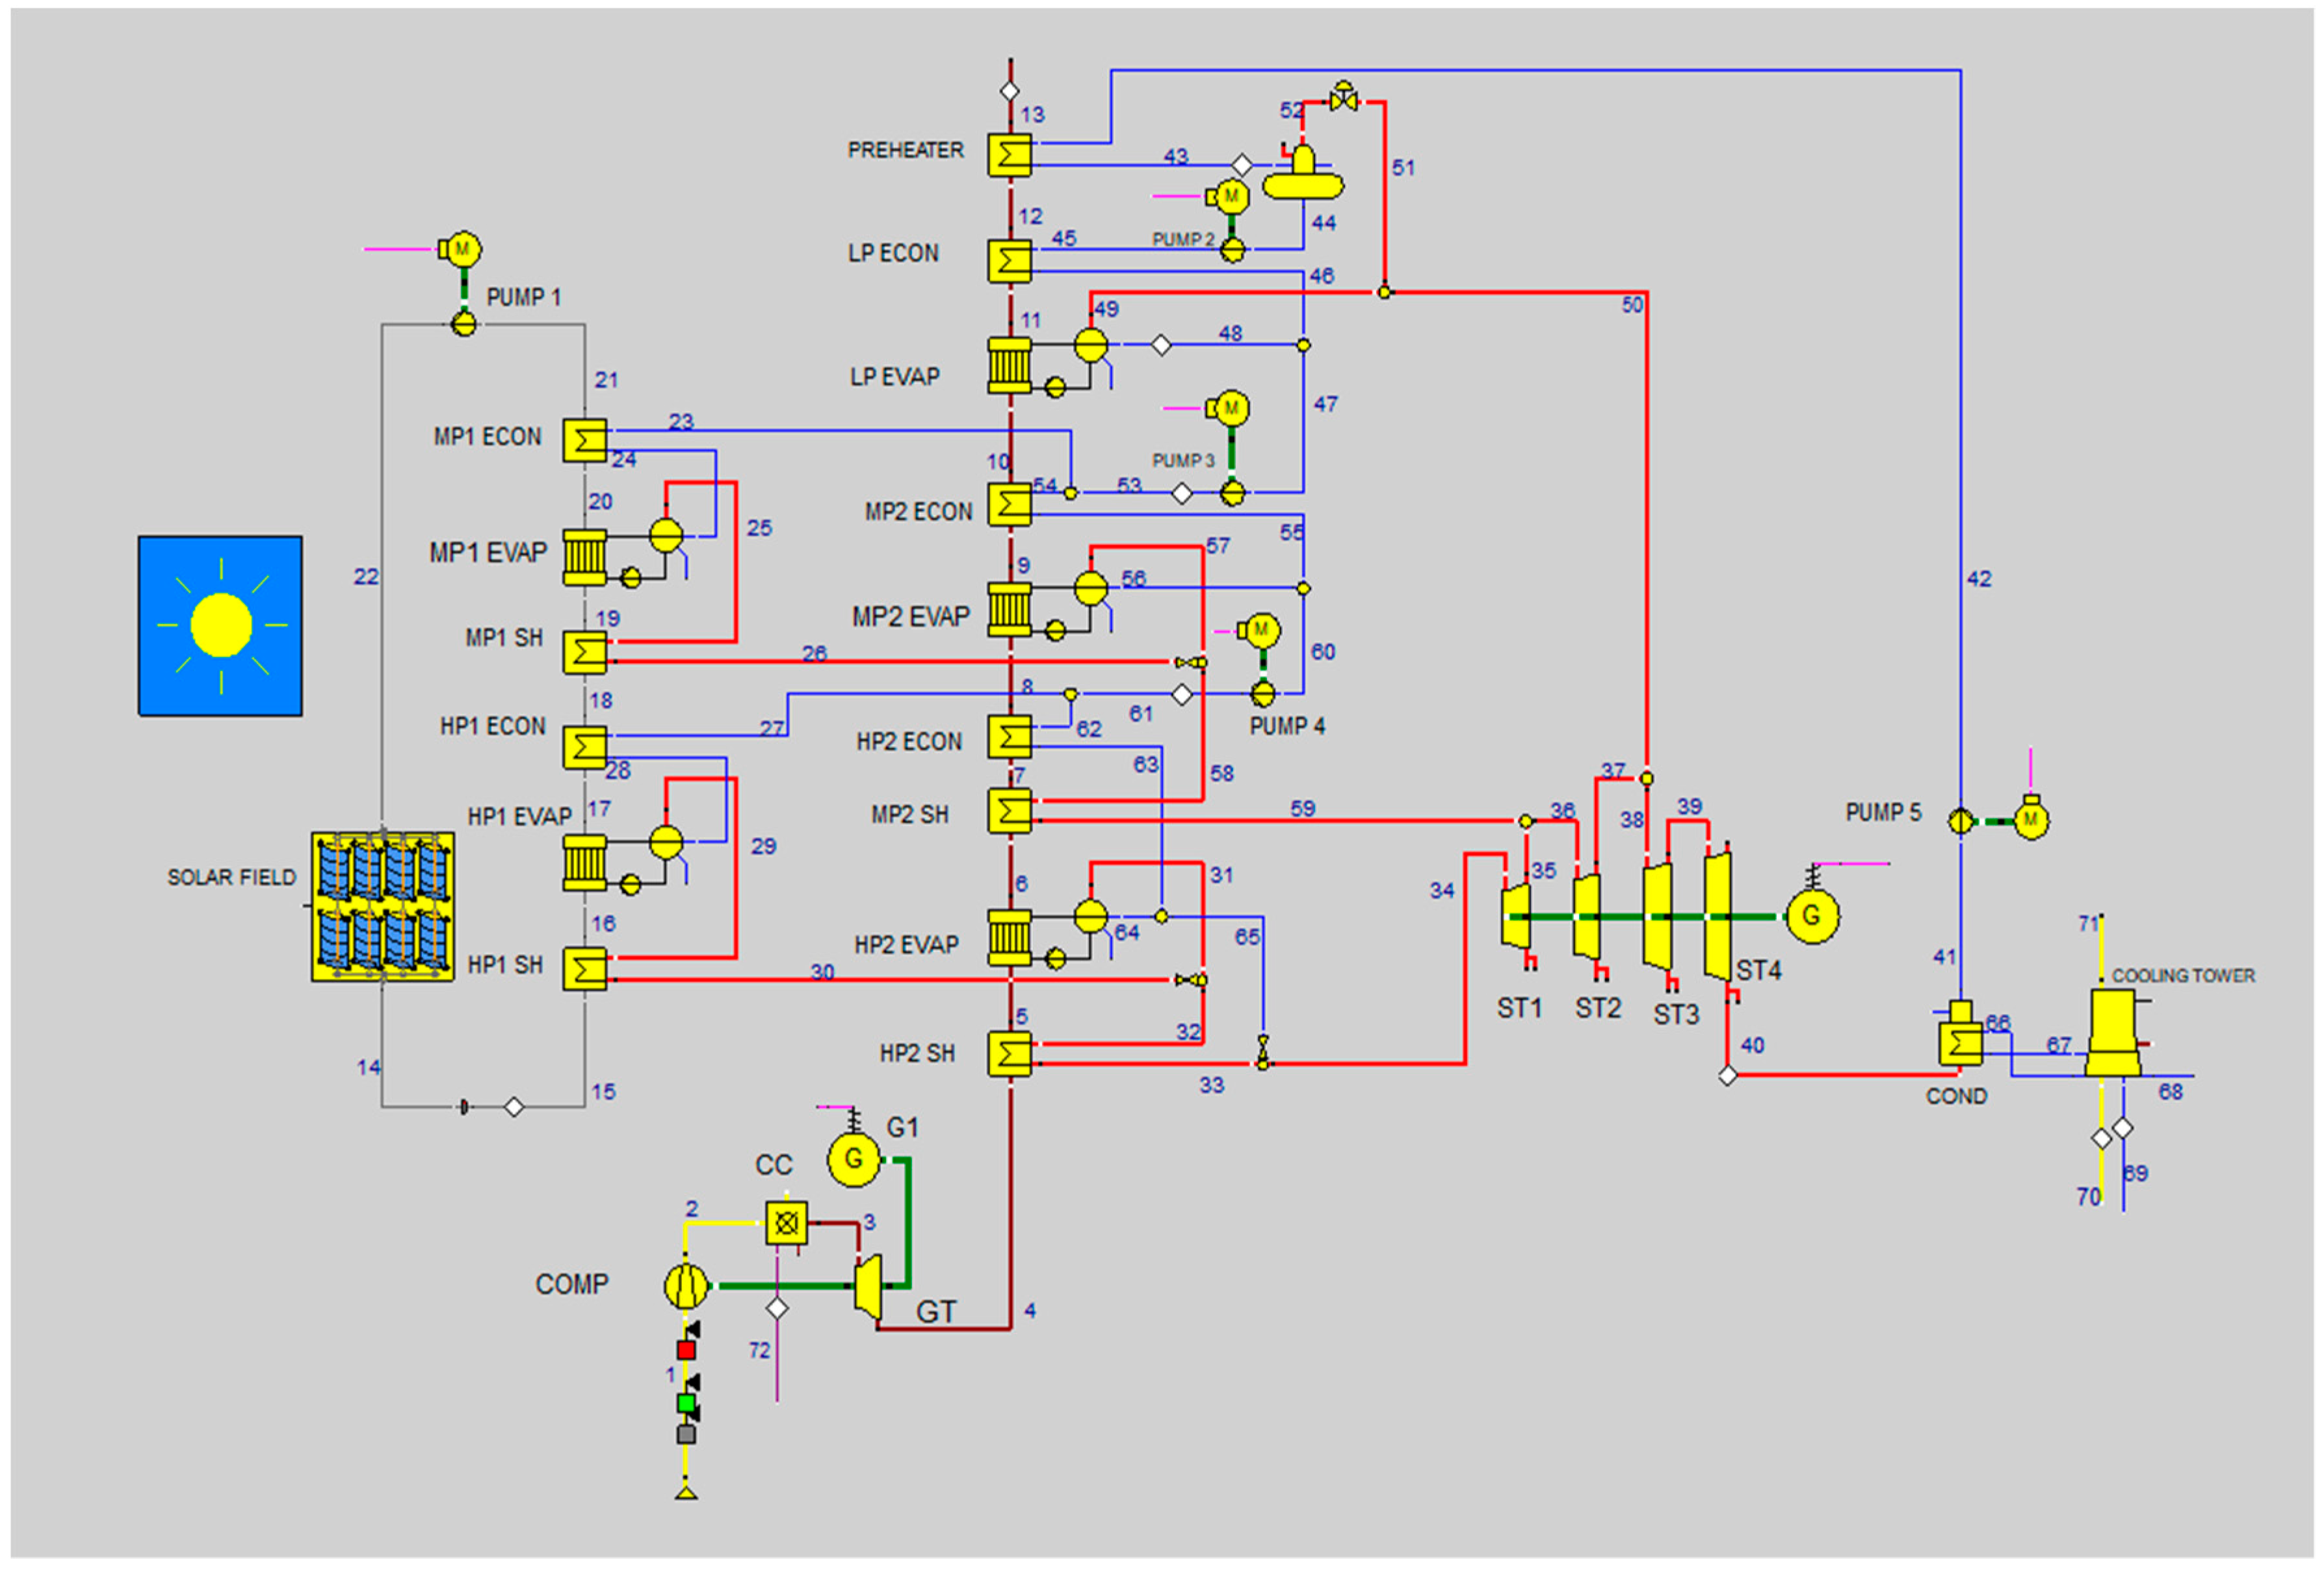Click the CC combustion chamber block
Image resolution: width=2324 pixels, height=1569 pixels.
[786, 1222]
